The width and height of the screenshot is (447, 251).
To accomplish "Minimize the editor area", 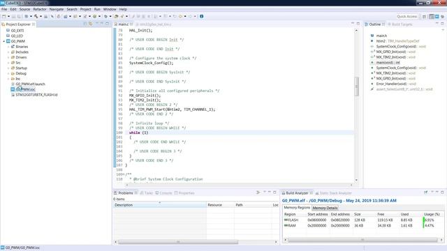I will [x=353, y=24].
